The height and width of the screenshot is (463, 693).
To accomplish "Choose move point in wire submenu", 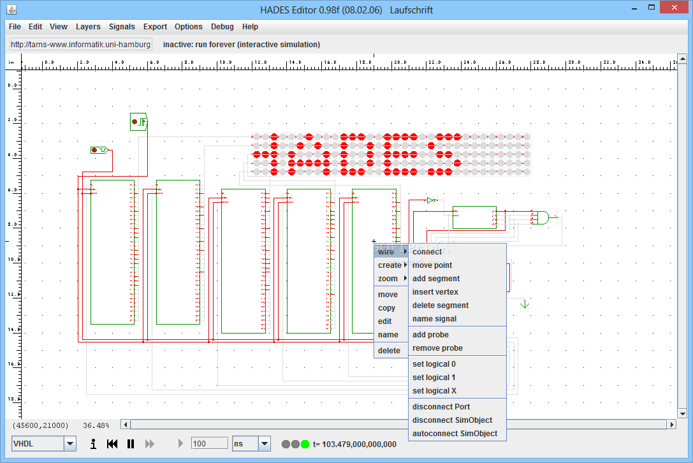I will [x=458, y=265].
